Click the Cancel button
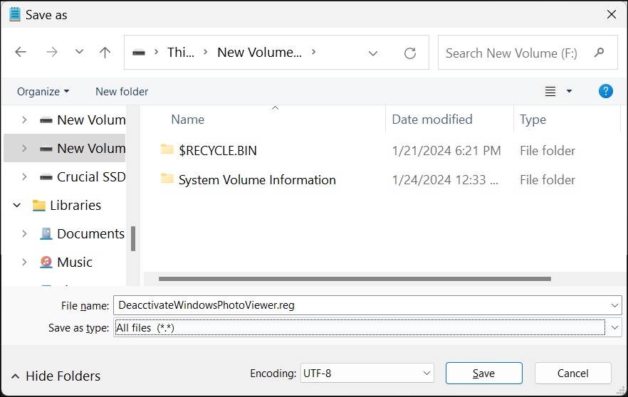 (x=572, y=374)
